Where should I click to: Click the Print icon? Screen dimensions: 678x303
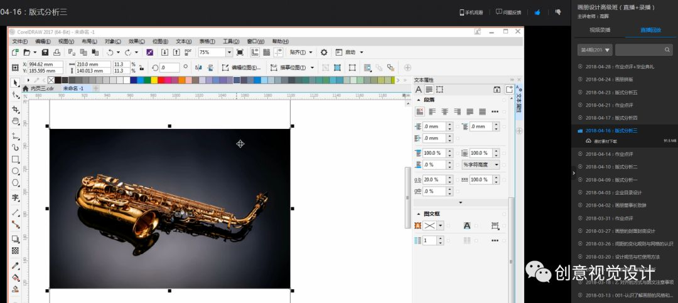coord(56,52)
